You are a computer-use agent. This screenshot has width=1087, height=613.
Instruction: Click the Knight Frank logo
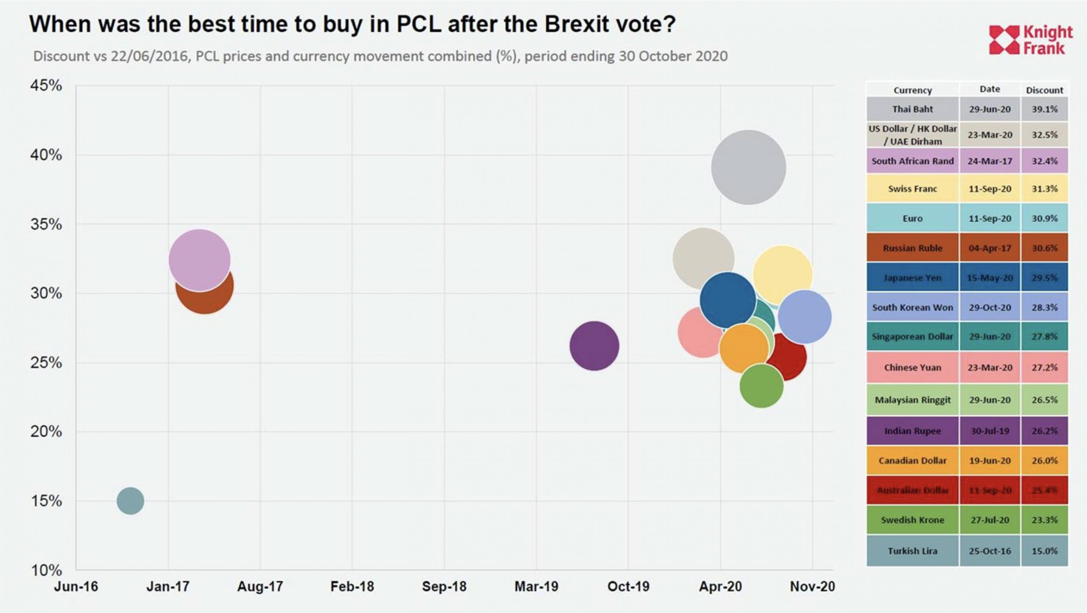point(1030,40)
